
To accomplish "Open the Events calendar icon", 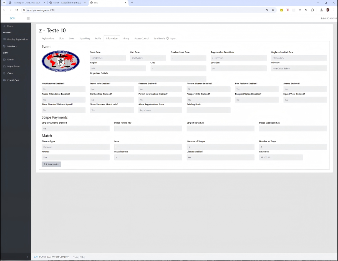I will tap(4, 59).
